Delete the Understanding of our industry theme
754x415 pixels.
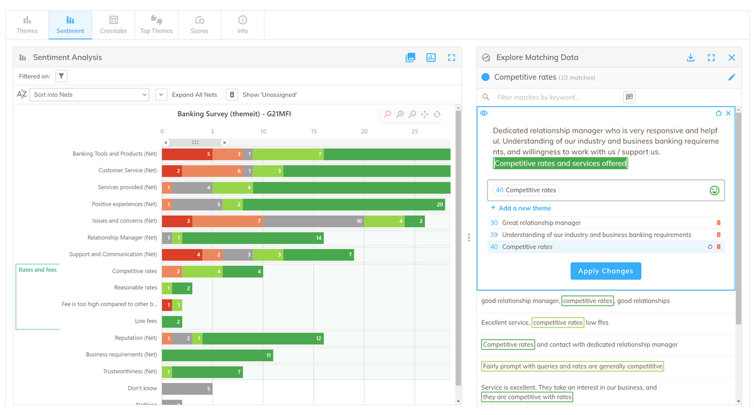(x=719, y=235)
